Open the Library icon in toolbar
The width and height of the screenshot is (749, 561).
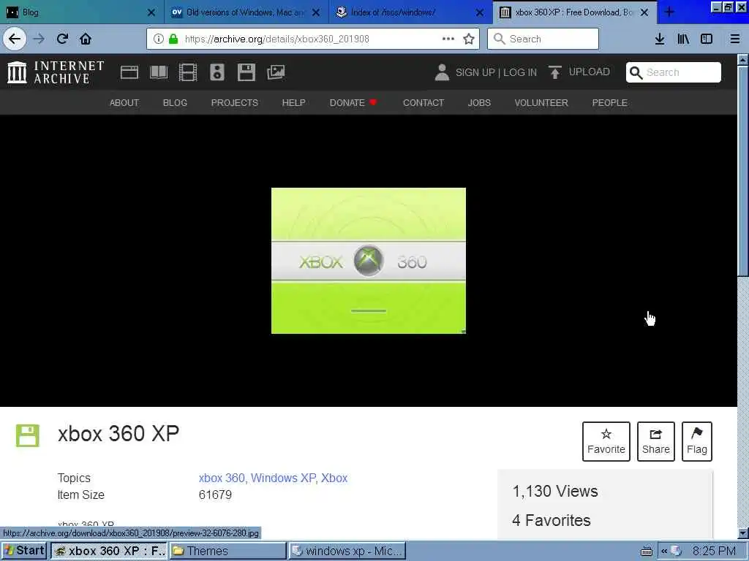tap(684, 39)
